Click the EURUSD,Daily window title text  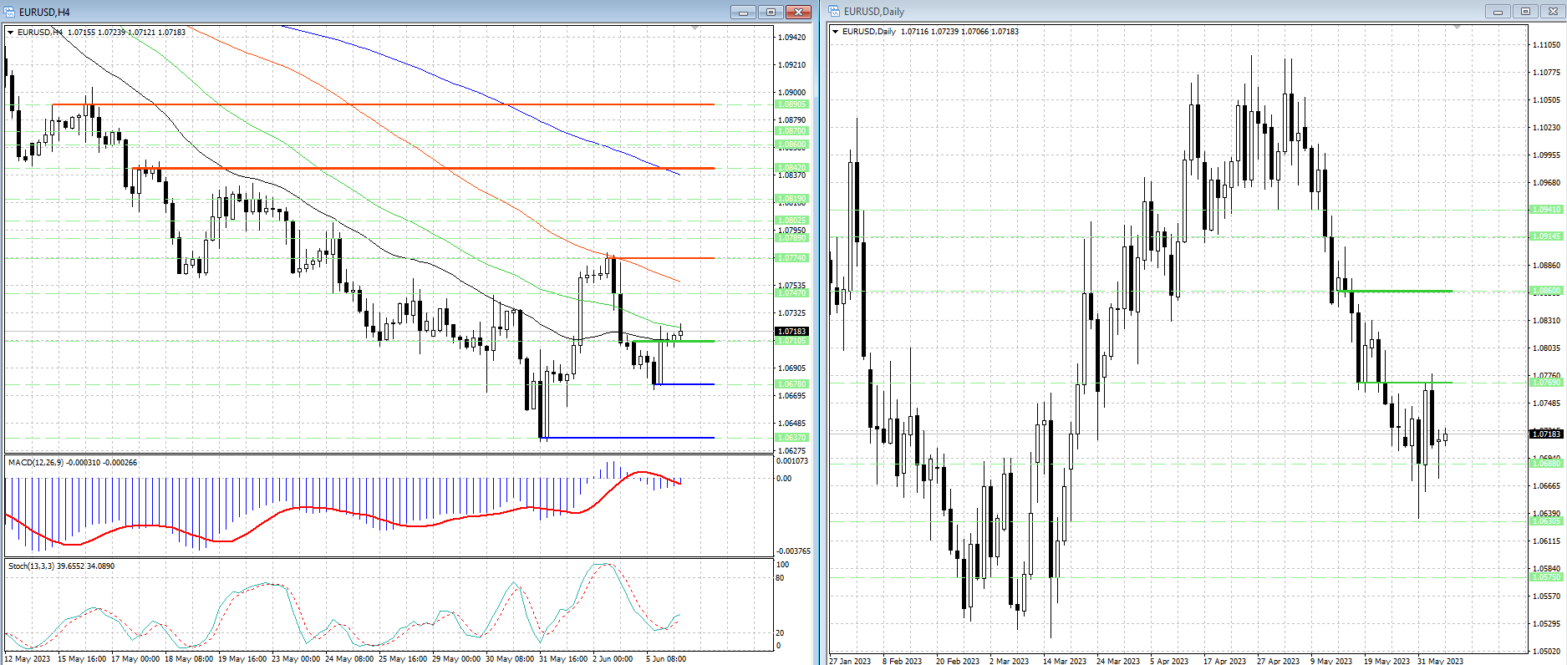point(874,12)
